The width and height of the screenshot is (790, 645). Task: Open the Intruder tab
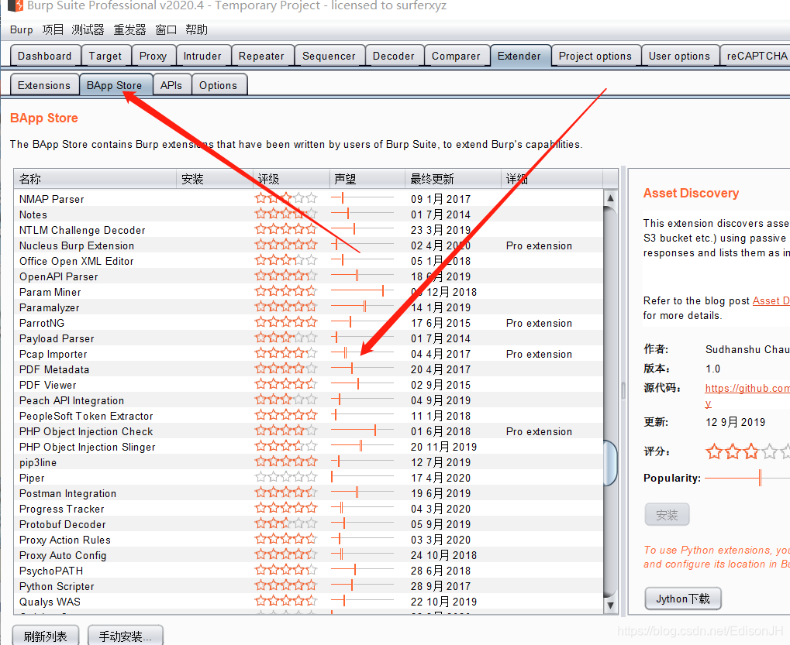(202, 55)
